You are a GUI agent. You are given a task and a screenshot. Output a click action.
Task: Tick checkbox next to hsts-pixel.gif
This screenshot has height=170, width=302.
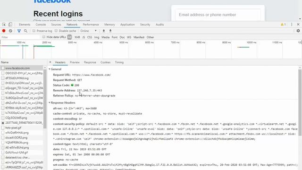click(3, 127)
